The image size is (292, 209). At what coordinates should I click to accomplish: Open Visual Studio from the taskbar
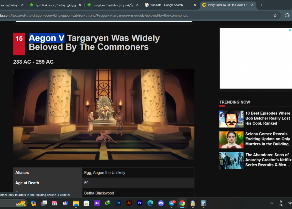pyautogui.click(x=97, y=203)
